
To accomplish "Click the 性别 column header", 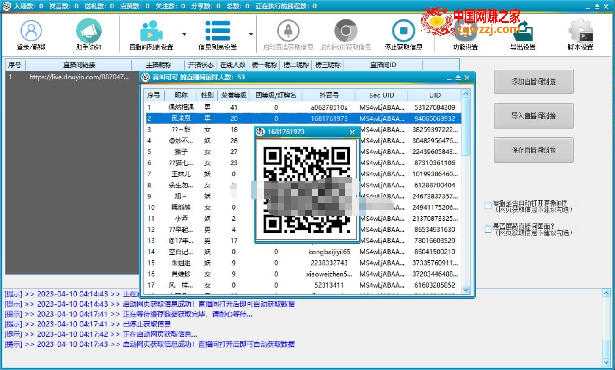I will coord(207,95).
